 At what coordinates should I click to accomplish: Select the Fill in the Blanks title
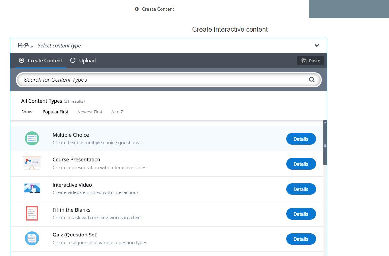tap(71, 210)
